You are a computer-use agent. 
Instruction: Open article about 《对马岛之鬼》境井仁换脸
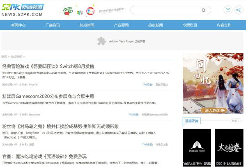[60, 126]
